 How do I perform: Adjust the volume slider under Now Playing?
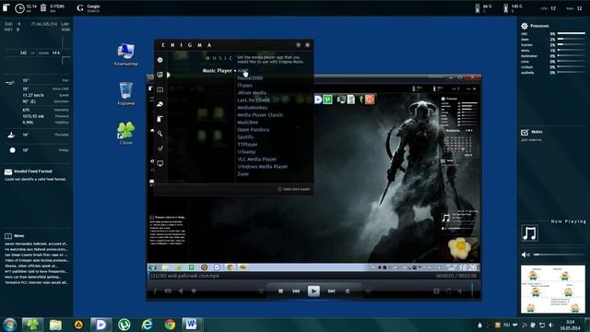(x=559, y=255)
